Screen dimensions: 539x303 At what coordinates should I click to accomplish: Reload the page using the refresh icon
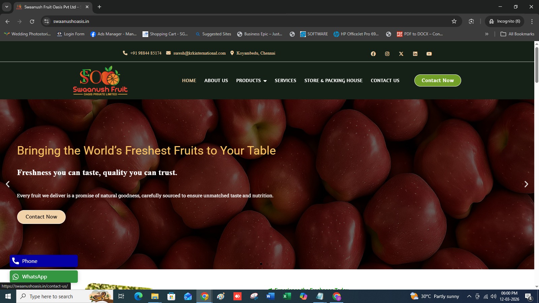pyautogui.click(x=32, y=21)
